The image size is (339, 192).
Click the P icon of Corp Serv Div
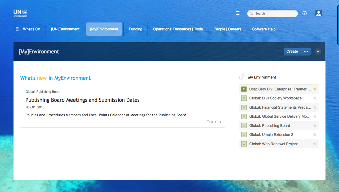coord(244,89)
